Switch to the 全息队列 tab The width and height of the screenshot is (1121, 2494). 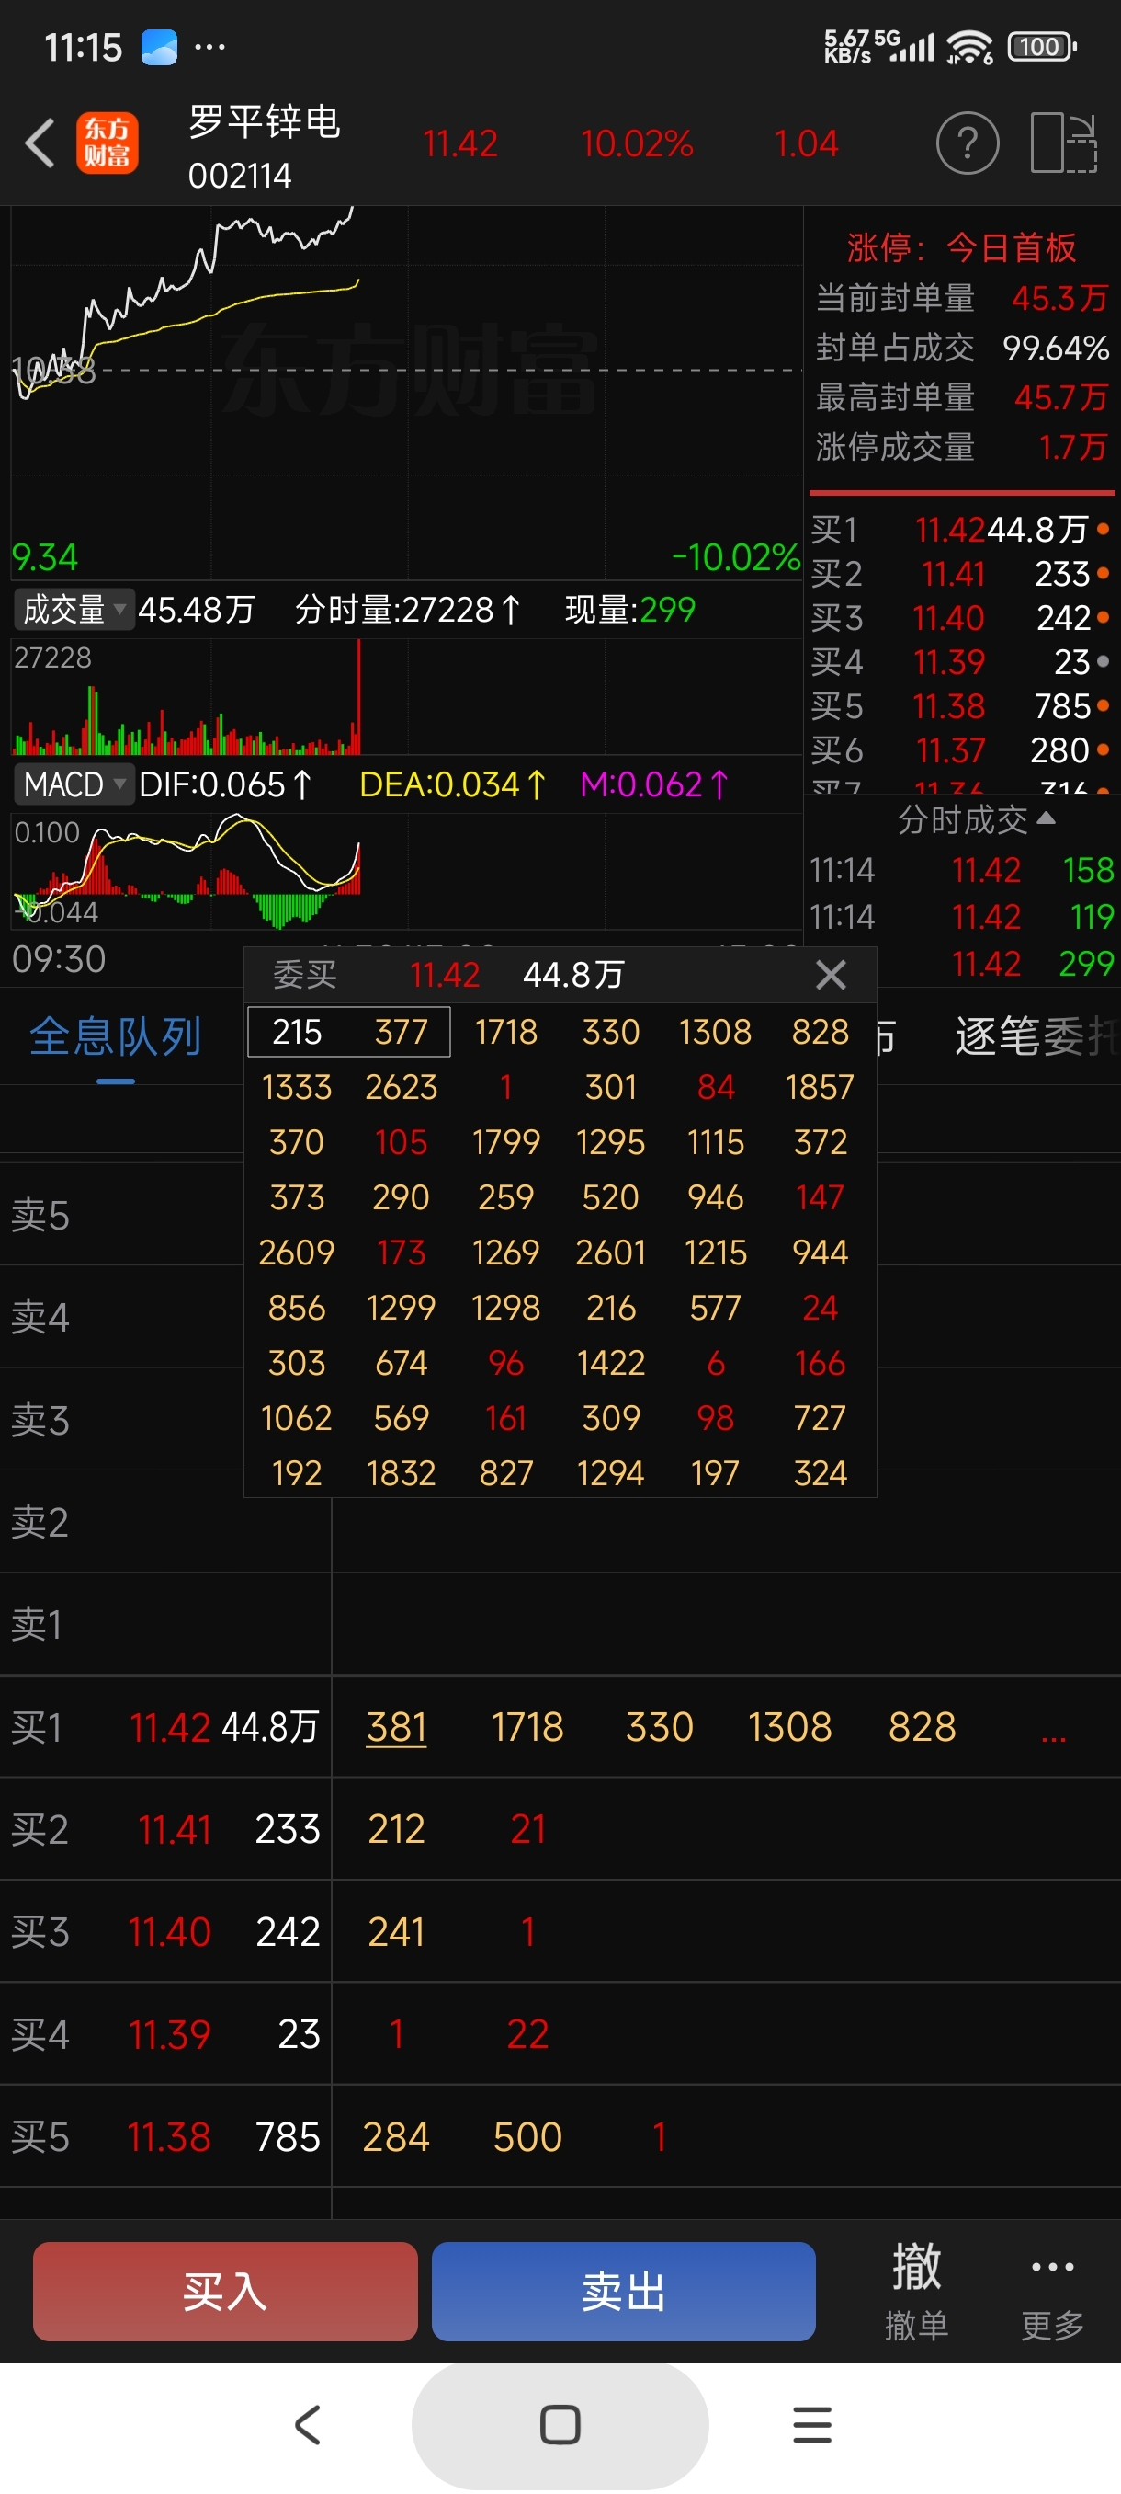[x=115, y=1037]
